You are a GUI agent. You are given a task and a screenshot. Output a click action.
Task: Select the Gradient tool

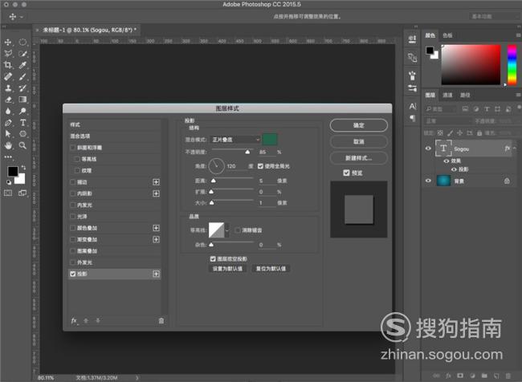coord(22,100)
